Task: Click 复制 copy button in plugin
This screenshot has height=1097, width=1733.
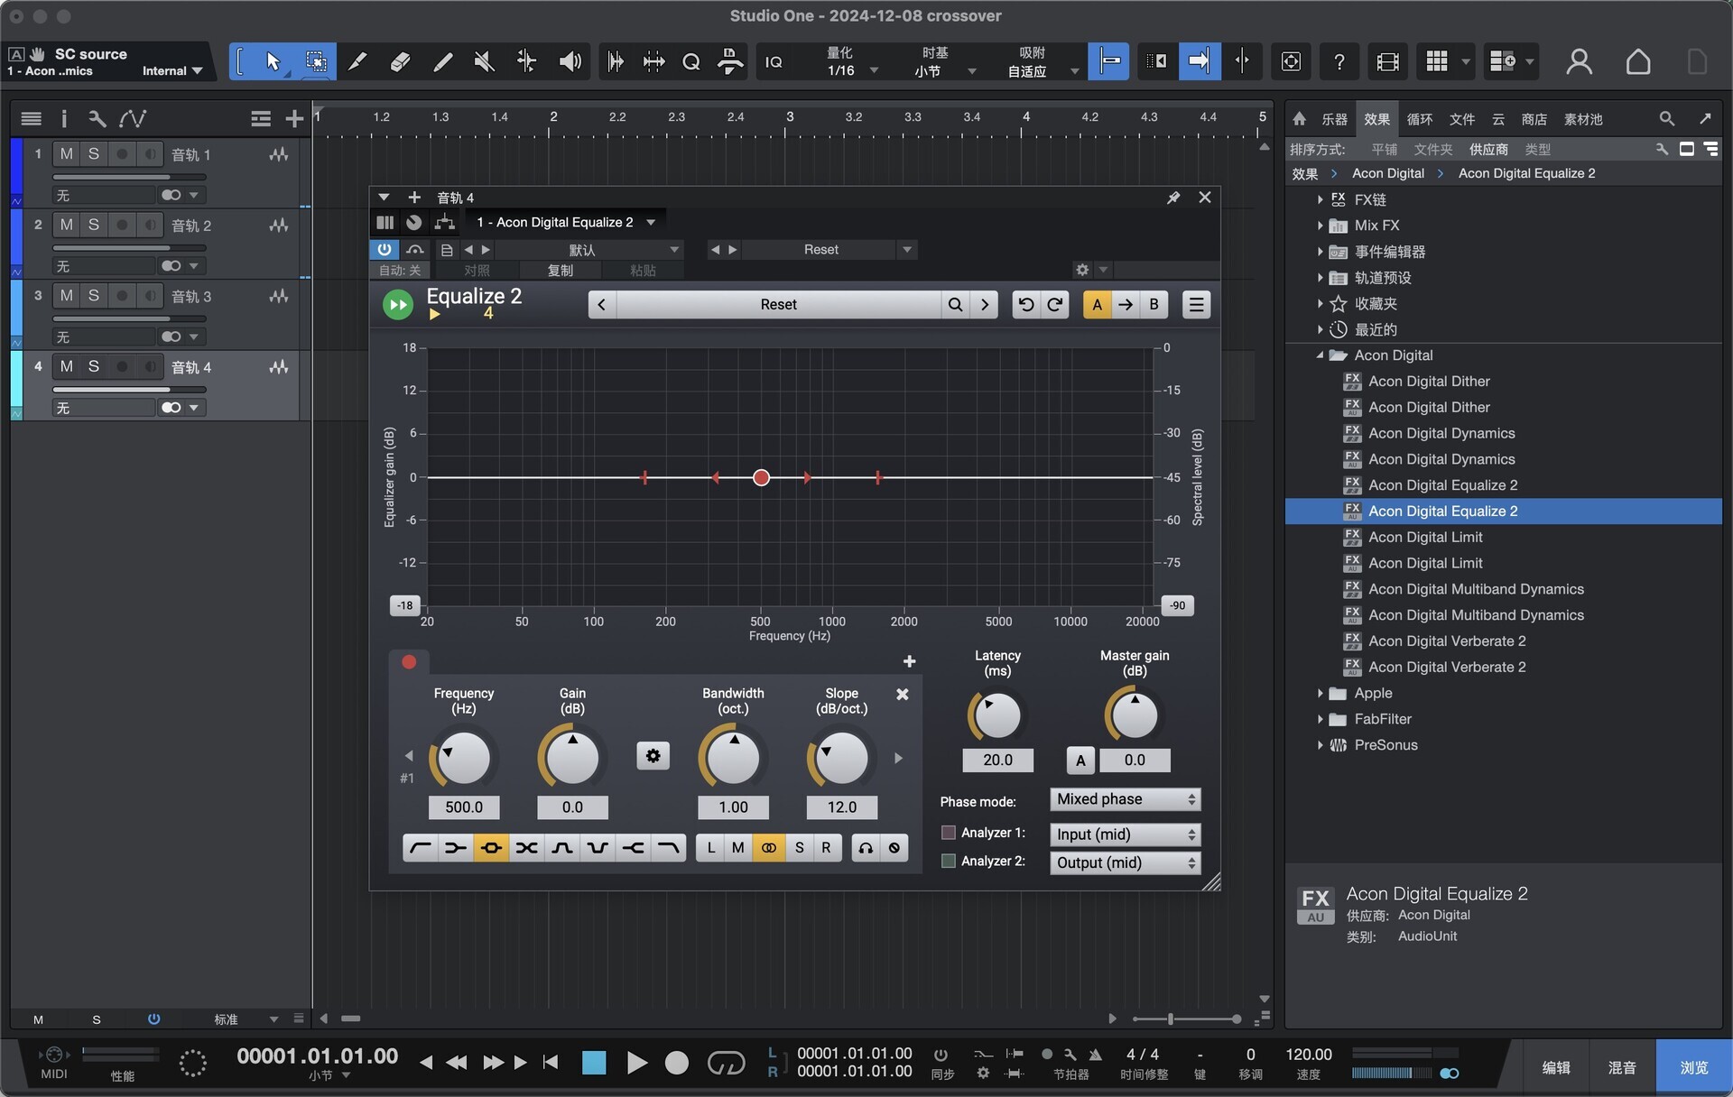Action: [561, 271]
